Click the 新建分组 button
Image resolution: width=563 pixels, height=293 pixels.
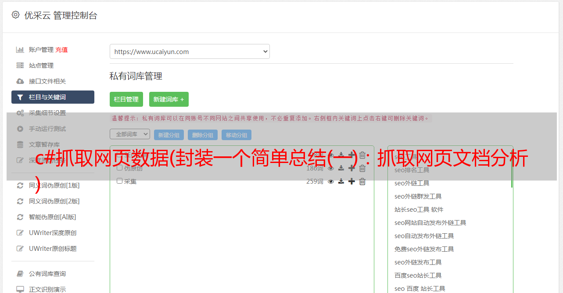click(169, 135)
